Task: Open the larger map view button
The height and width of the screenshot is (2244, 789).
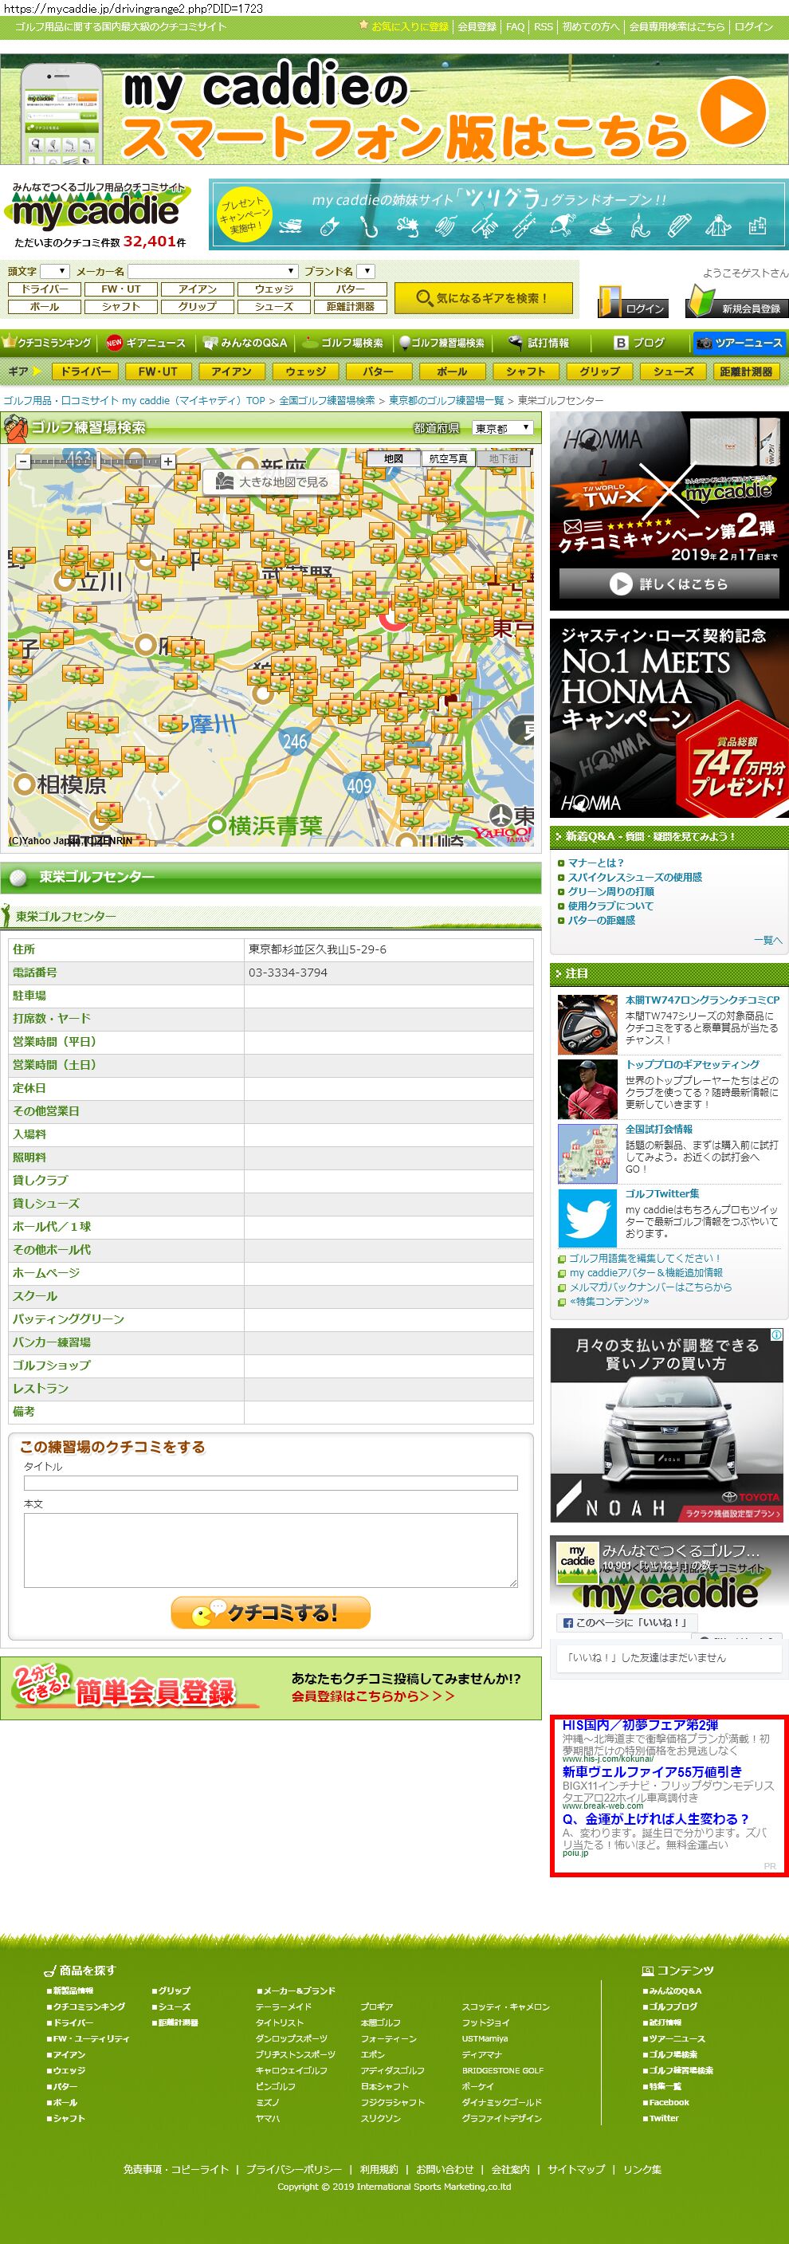Action: [272, 481]
